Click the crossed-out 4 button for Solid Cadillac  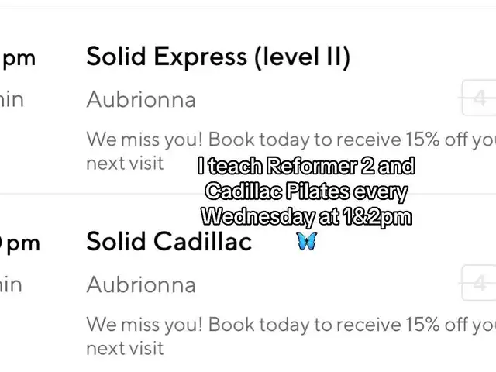point(479,283)
